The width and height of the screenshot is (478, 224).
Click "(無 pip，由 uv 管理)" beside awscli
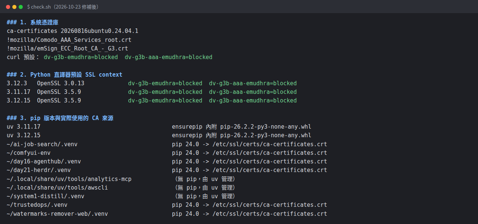[x=205, y=187]
